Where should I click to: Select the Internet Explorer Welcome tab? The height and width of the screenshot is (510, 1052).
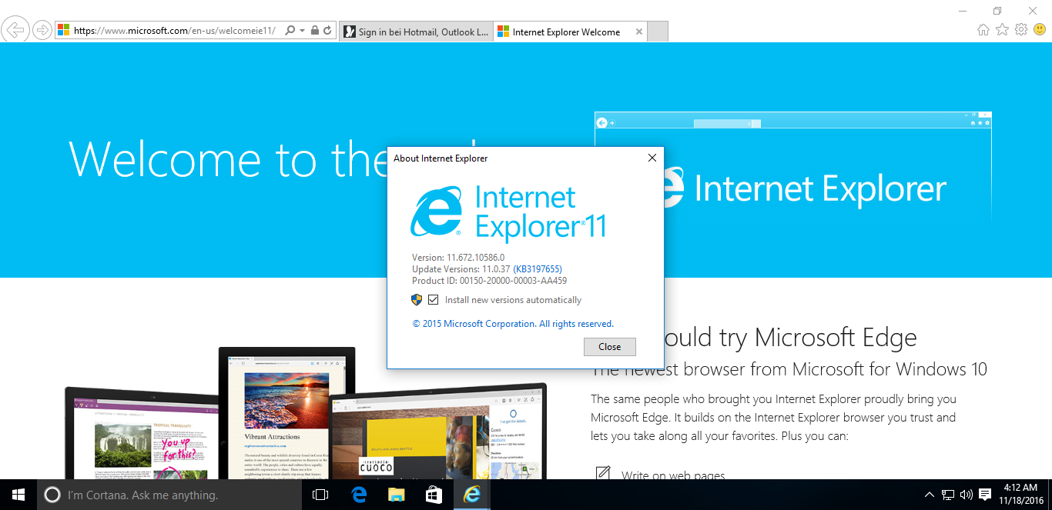[566, 32]
